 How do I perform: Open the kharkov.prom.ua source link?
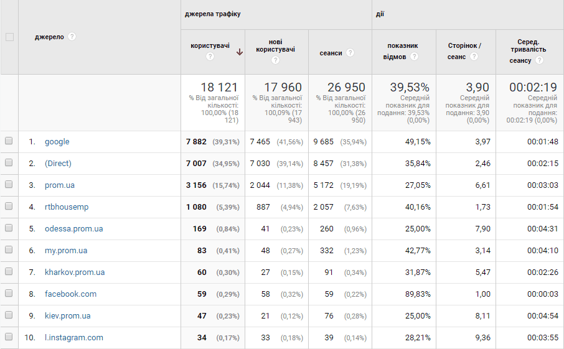75,272
